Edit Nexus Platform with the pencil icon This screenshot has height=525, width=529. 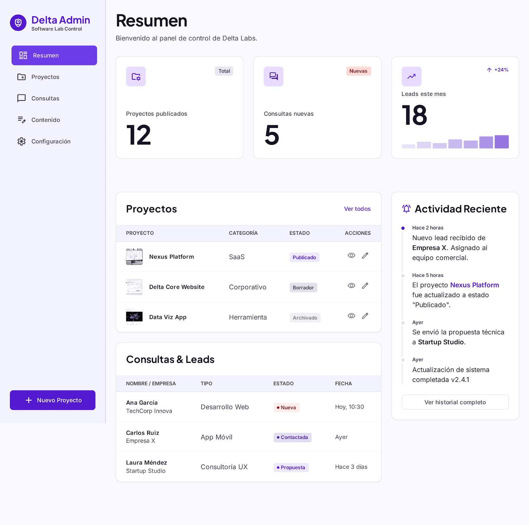pos(365,256)
